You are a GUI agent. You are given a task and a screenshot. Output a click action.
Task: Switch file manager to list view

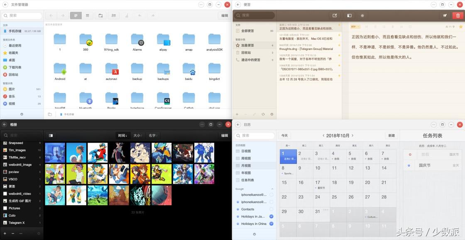[87, 16]
